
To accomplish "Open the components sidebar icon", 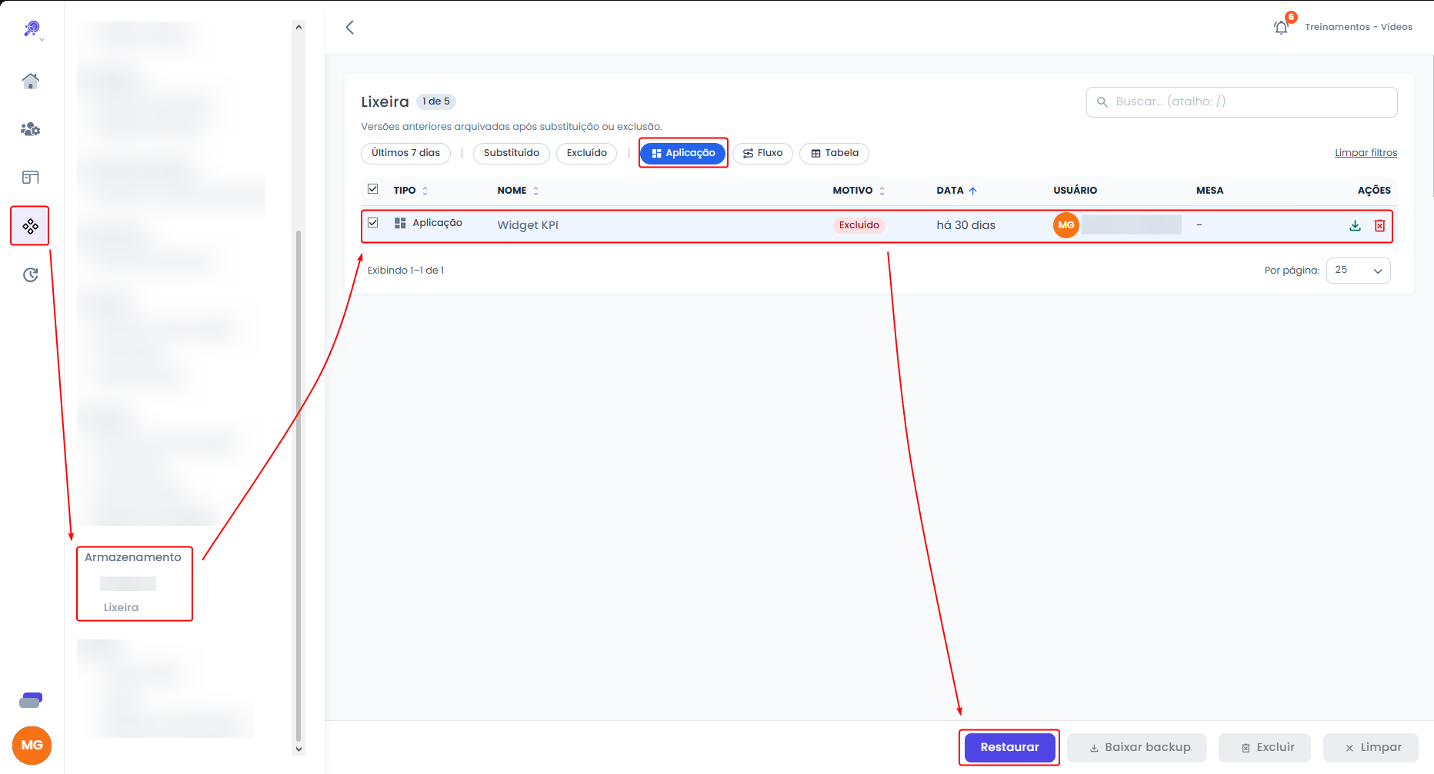I will click(31, 226).
